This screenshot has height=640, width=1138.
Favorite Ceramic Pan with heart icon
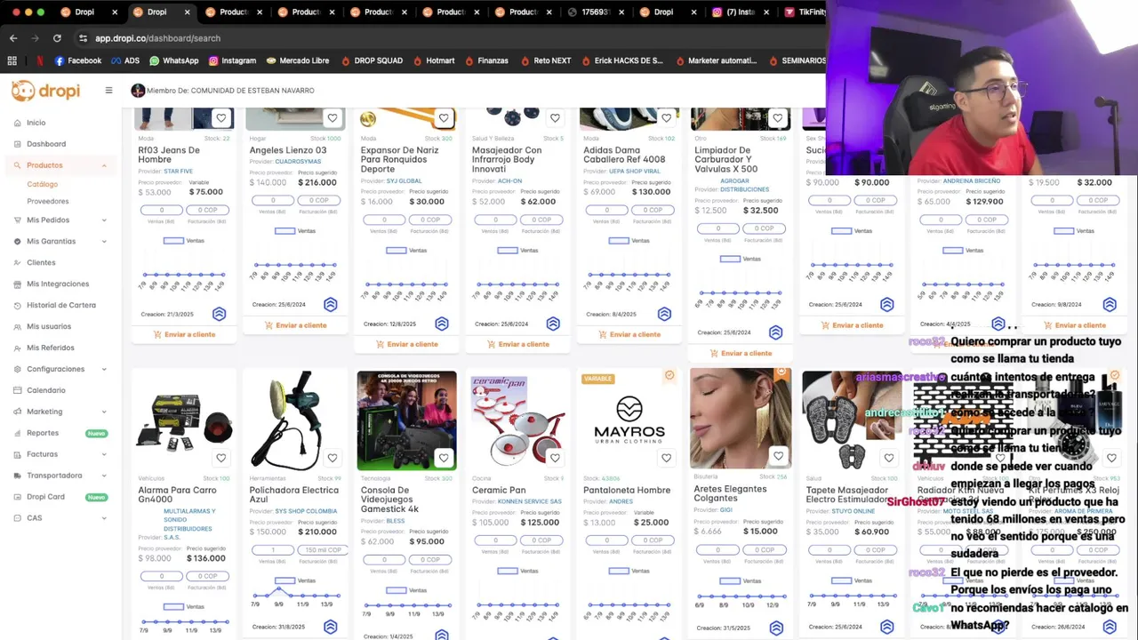[x=555, y=459]
